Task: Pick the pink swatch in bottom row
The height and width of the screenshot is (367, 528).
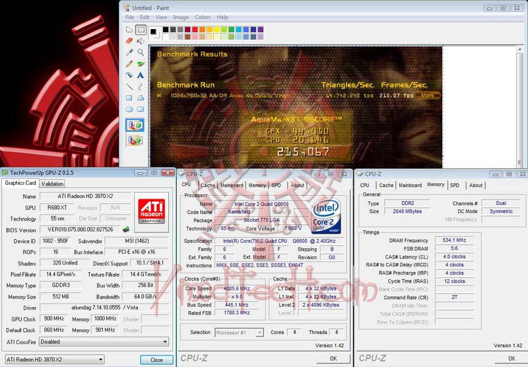Action: pos(195,37)
